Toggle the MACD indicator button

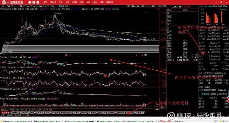tap(12, 110)
